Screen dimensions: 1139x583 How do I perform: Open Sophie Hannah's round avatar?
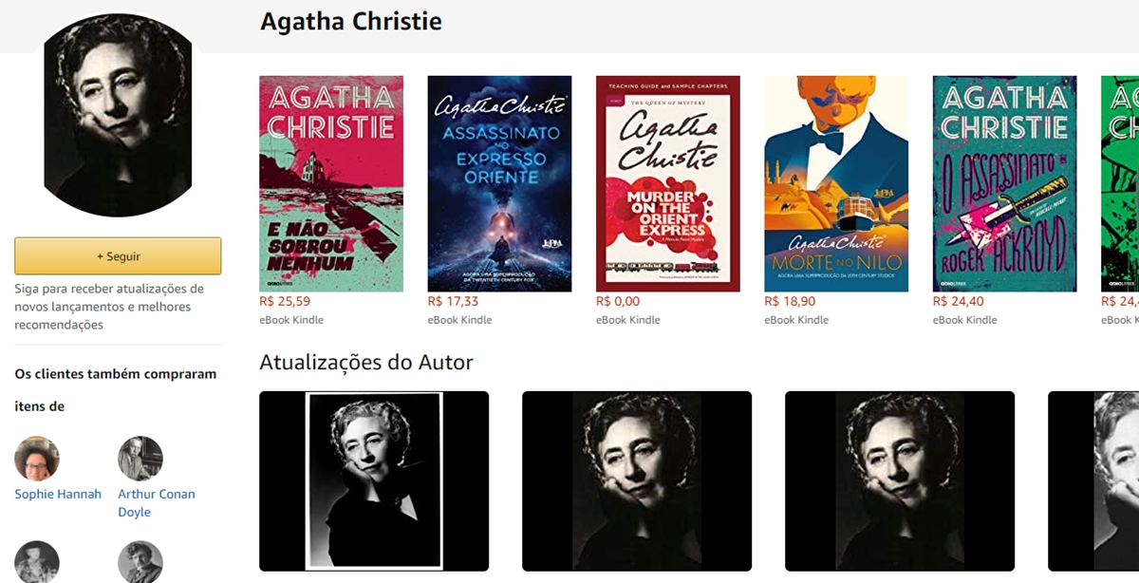(37, 460)
